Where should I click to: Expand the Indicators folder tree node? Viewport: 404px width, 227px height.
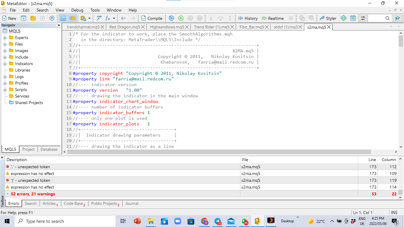point(5,64)
